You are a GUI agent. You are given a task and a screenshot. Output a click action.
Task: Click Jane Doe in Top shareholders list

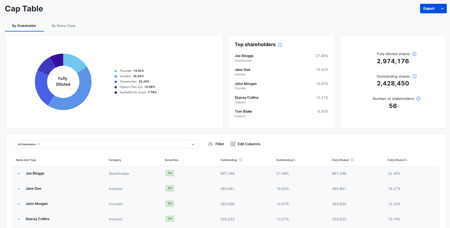(x=243, y=70)
